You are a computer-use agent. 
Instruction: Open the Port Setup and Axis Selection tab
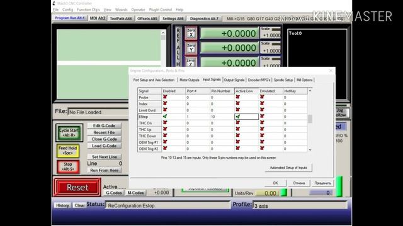pyautogui.click(x=154, y=80)
